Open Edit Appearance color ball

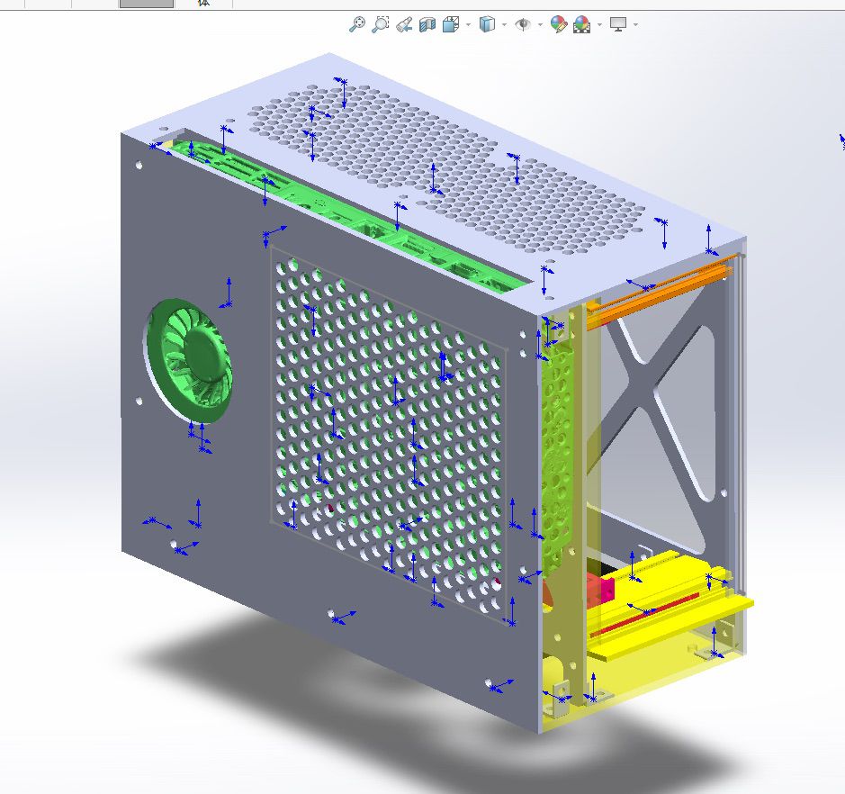[559, 24]
